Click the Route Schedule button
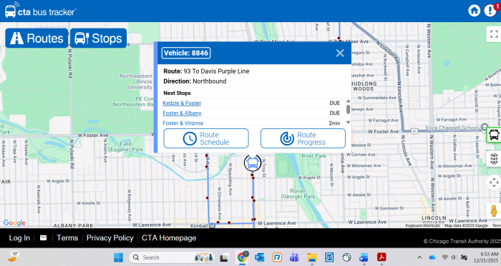Viewport: 501px width, 266px height. point(206,138)
